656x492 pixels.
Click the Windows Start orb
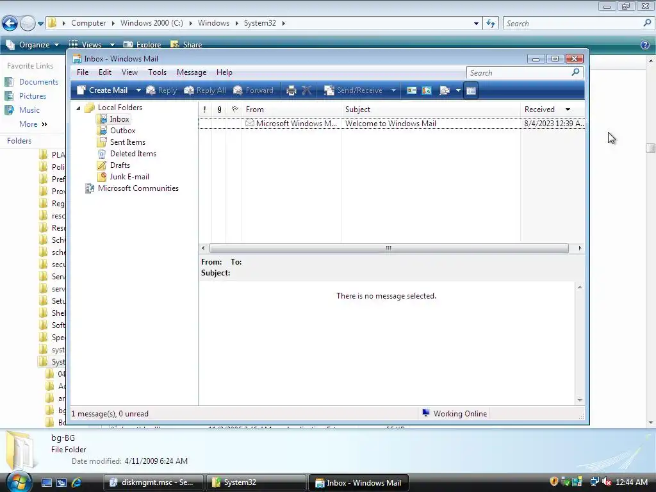tap(19, 481)
